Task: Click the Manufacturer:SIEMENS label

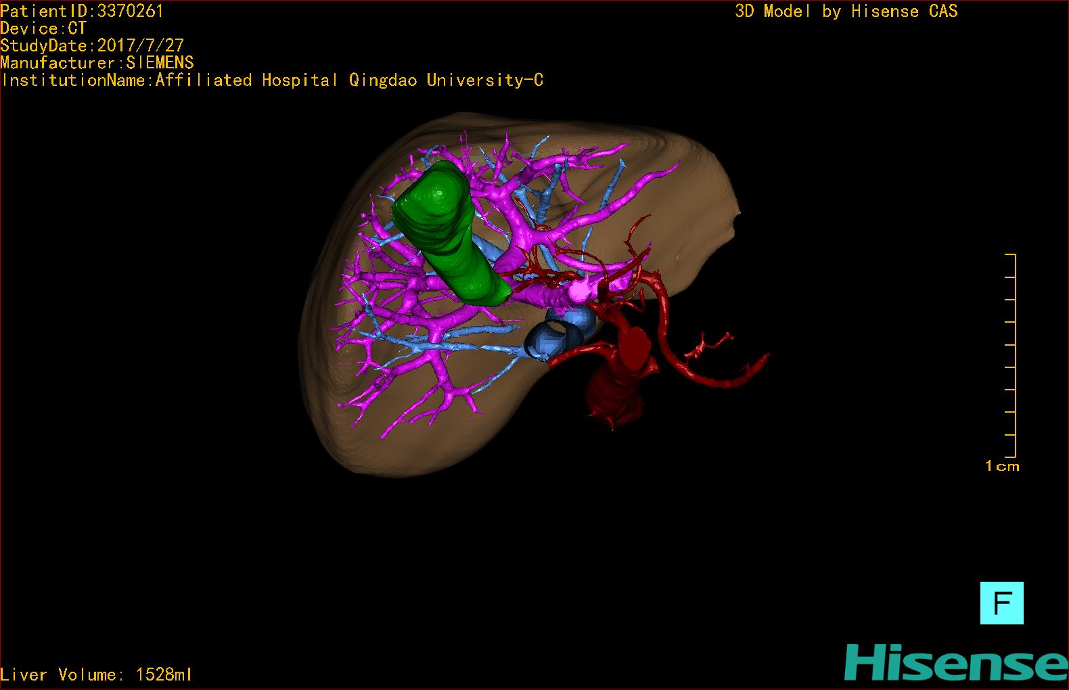Action: tap(97, 63)
